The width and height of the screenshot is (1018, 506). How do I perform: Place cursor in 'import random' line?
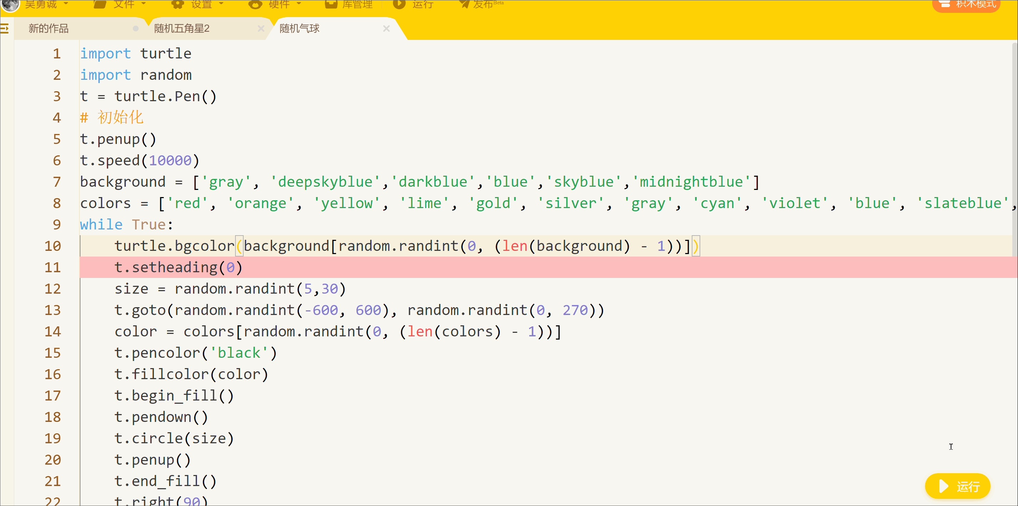coord(136,75)
